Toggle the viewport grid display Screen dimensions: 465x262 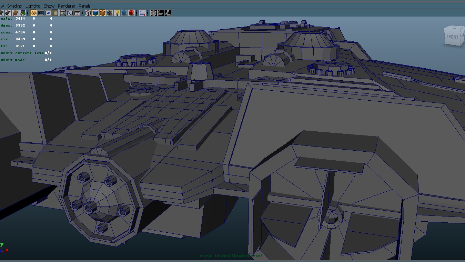[33, 13]
